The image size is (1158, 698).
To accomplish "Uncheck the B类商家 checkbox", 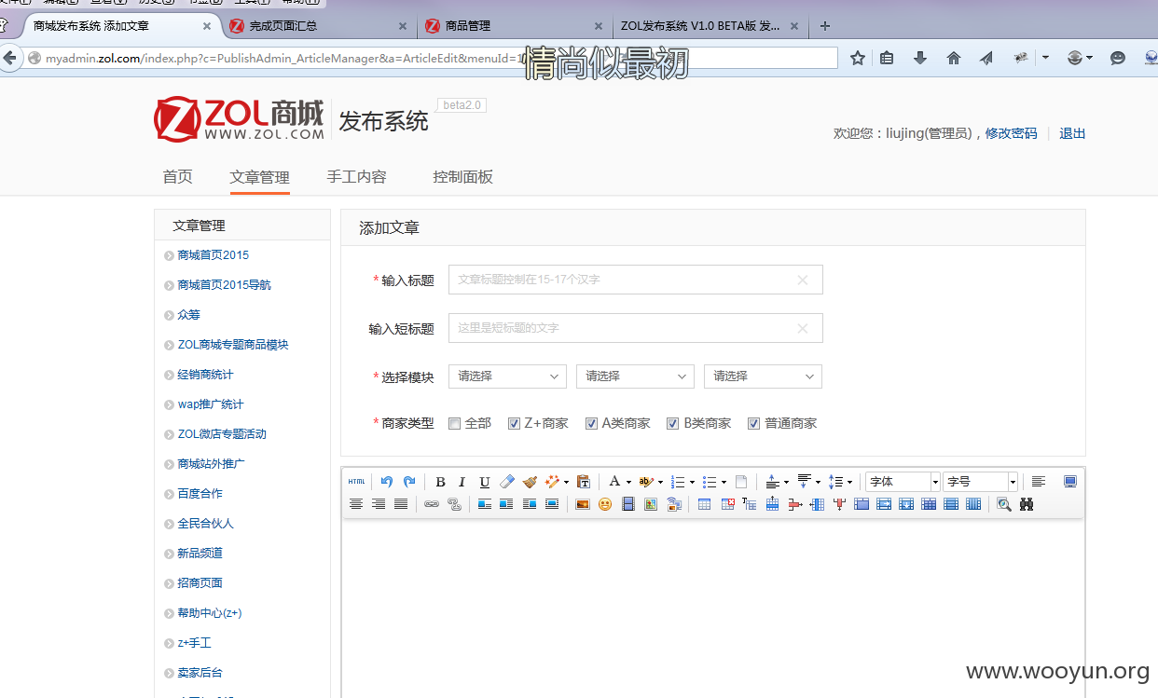I will [672, 423].
